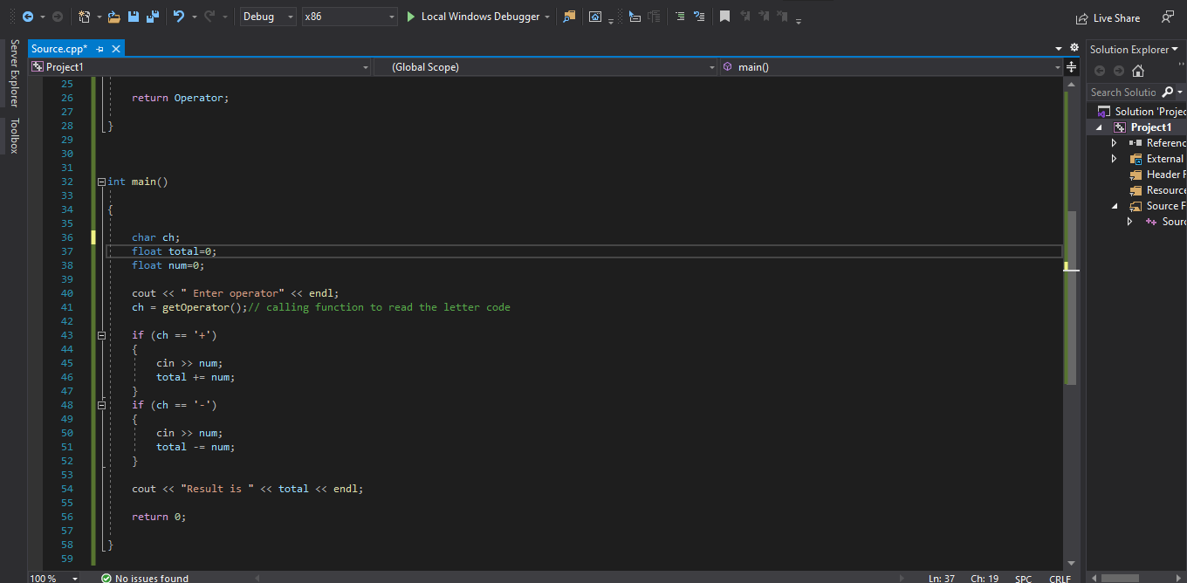Click the window icon after Find in Files

pos(595,17)
